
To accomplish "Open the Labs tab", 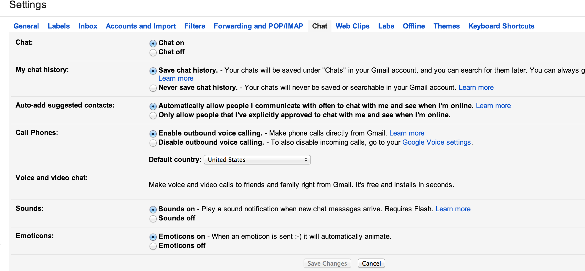I will coord(386,26).
